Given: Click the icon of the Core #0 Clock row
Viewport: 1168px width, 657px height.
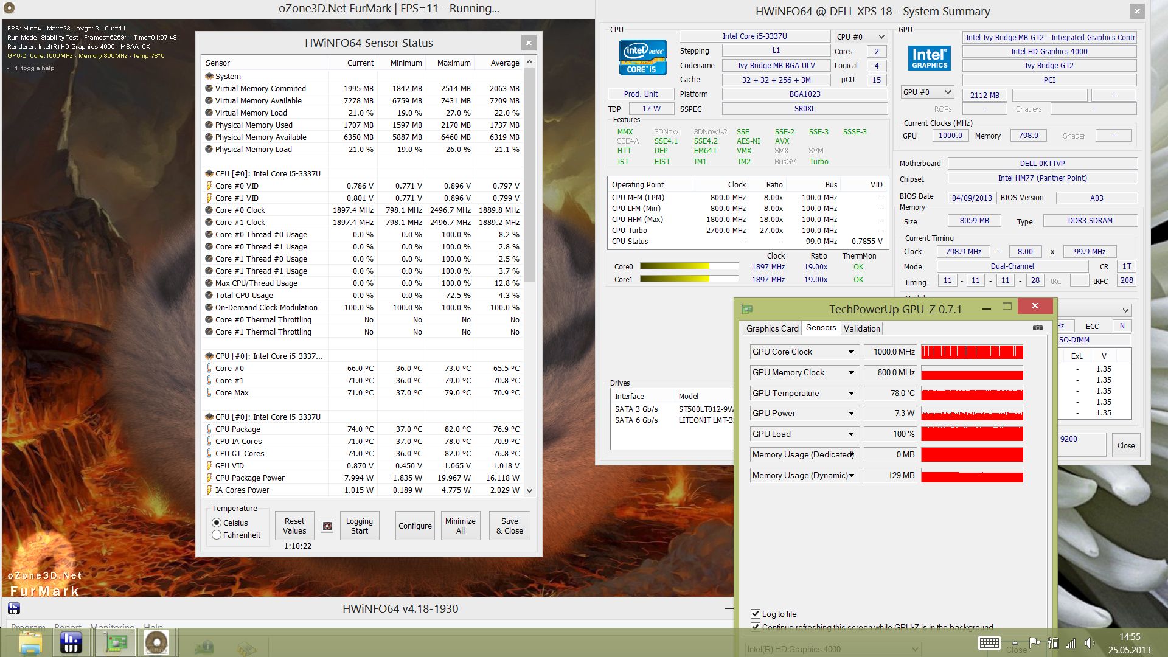Looking at the screenshot, I should pyautogui.click(x=209, y=210).
